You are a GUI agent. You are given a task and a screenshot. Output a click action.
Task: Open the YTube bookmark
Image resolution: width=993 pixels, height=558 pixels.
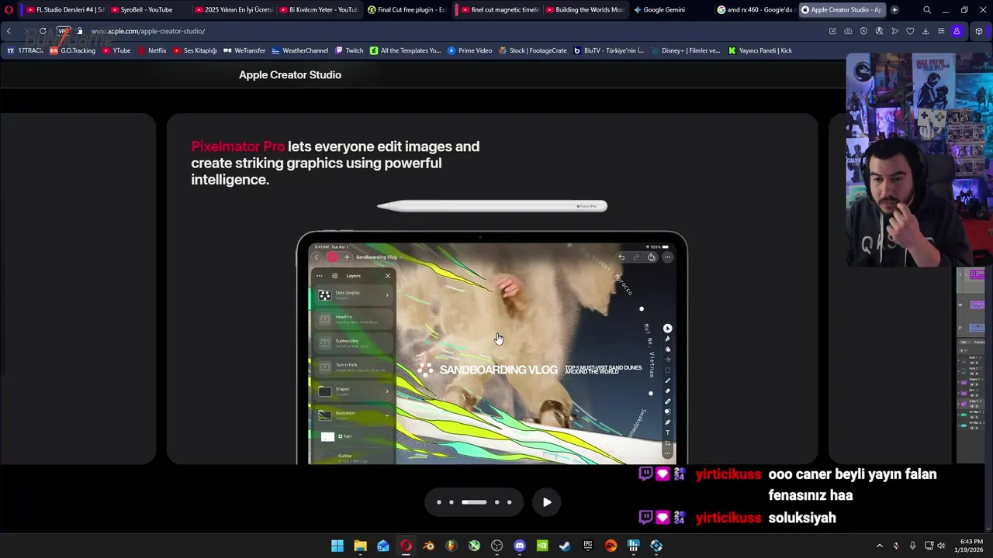pyautogui.click(x=116, y=50)
